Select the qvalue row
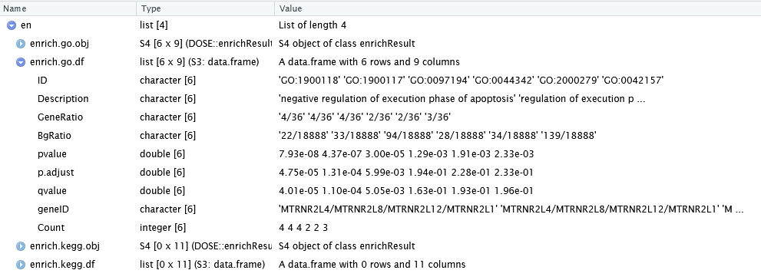This screenshot has height=280, width=761. tap(381, 191)
